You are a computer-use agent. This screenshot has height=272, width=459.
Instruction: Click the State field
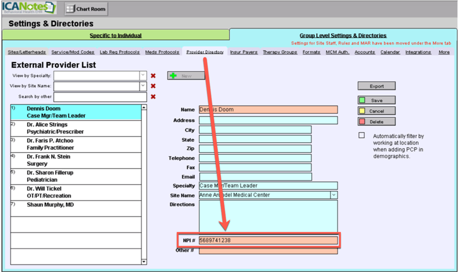[x=255, y=139]
